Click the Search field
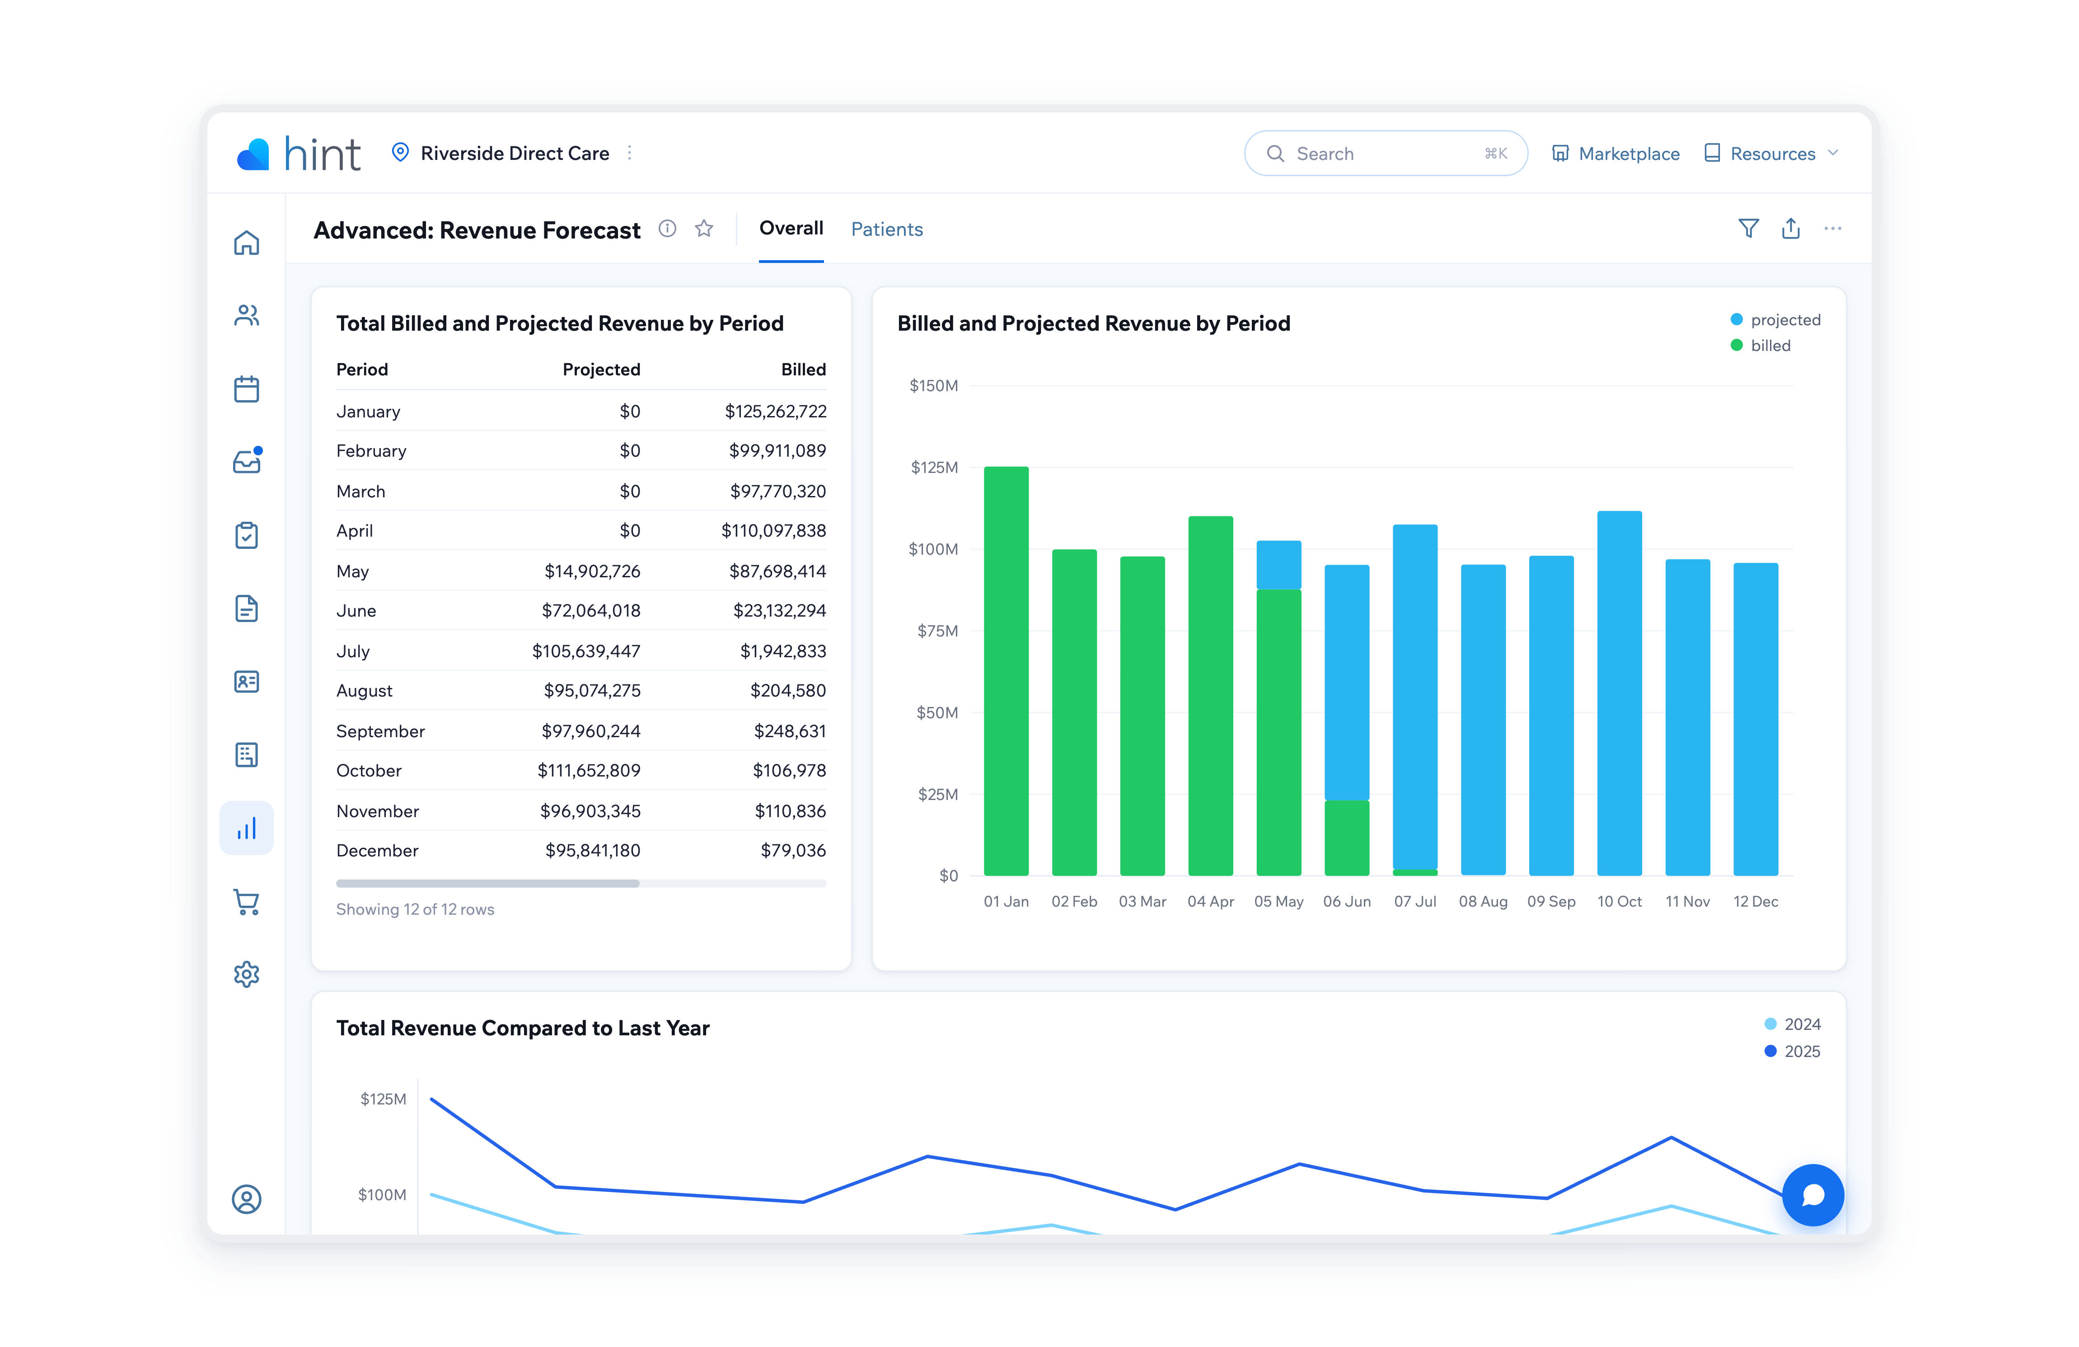 pos(1386,154)
